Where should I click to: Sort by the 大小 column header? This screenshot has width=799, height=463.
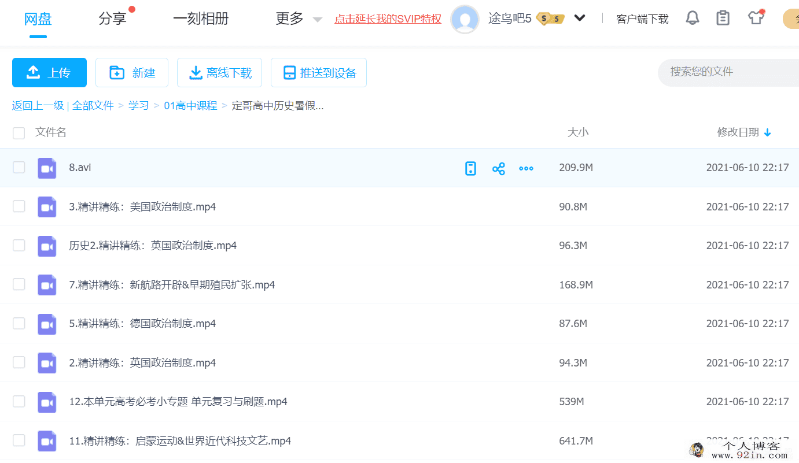coord(577,132)
